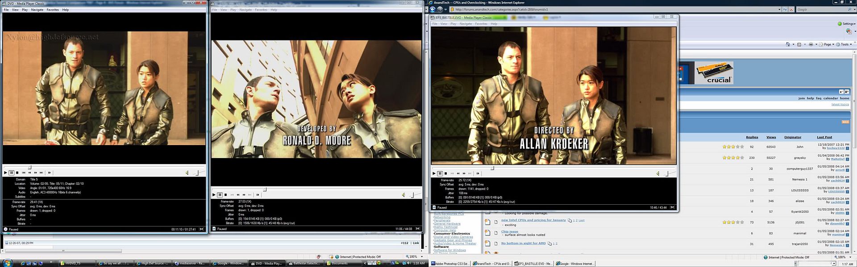Click seek handle in EP3_BASTILLE.EVO player

tap(492, 168)
